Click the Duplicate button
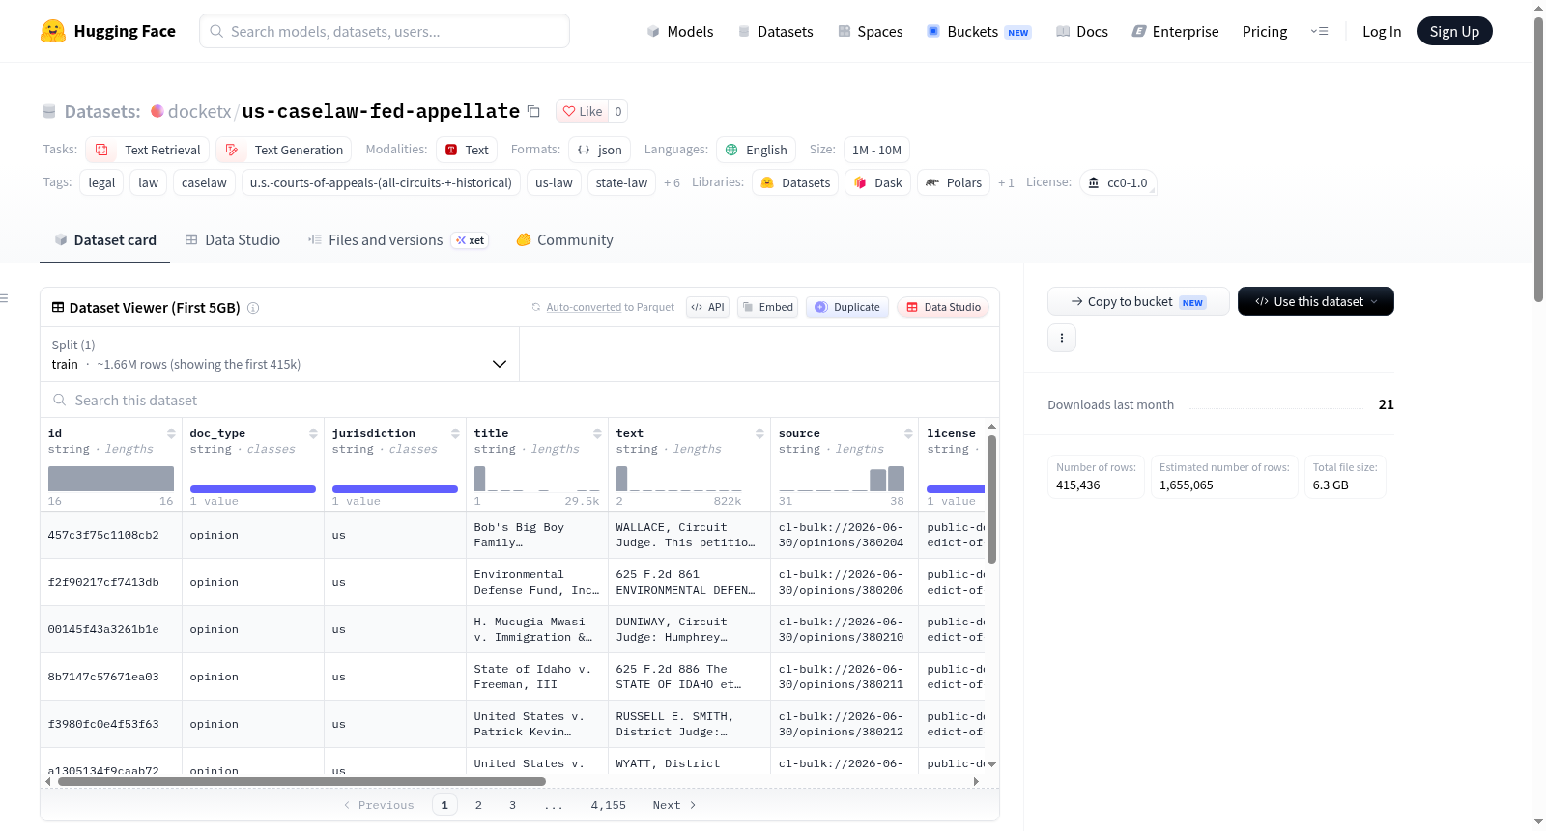This screenshot has height=831, width=1546. pos(847,307)
